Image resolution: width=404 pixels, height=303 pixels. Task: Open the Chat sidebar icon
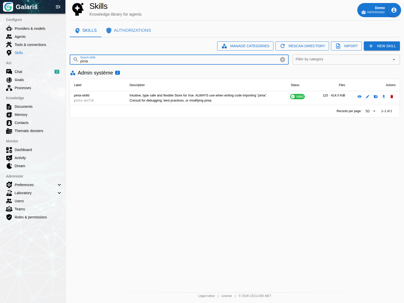click(x=9, y=72)
